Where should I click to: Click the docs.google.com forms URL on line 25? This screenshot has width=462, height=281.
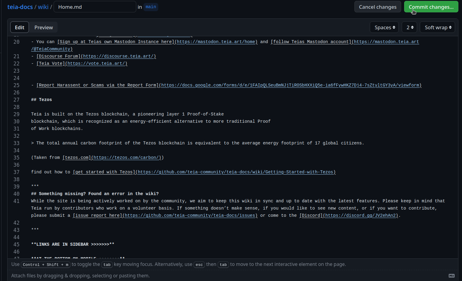tap(290, 85)
